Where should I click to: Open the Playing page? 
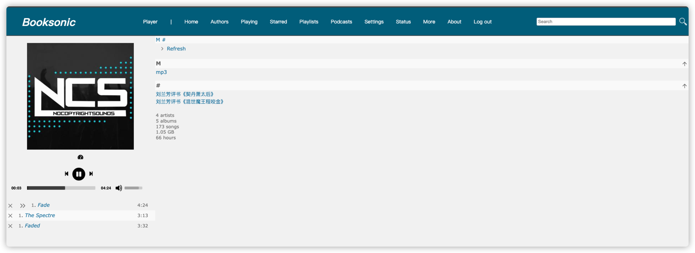tap(249, 22)
